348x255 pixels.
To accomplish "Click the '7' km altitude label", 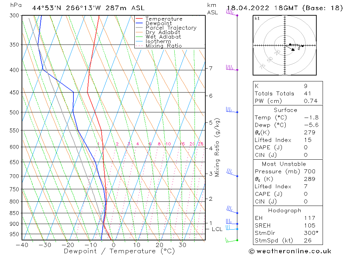I will (x=211, y=68).
